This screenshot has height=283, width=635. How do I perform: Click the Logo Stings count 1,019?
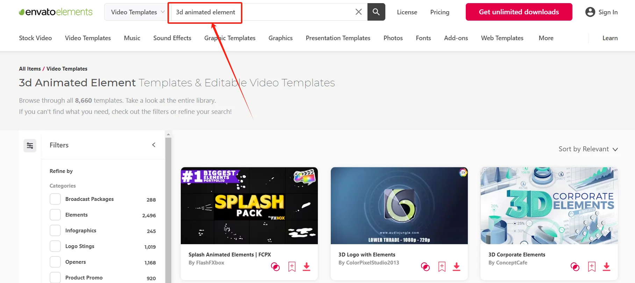pos(150,247)
